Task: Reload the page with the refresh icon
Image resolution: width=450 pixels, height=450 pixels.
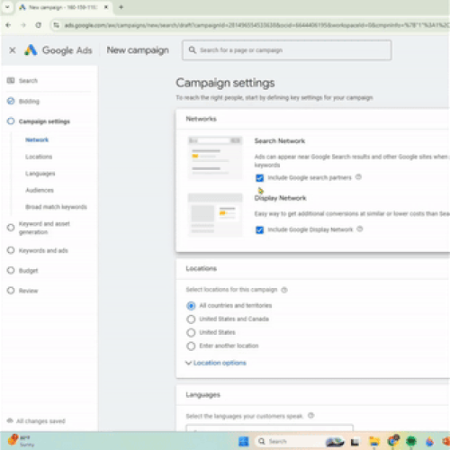Action: [x=39, y=25]
